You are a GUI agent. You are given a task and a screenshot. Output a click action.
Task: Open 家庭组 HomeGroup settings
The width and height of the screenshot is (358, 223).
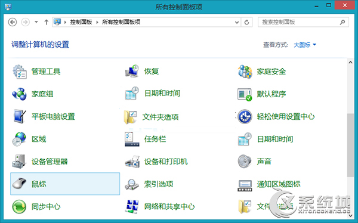click(33, 94)
